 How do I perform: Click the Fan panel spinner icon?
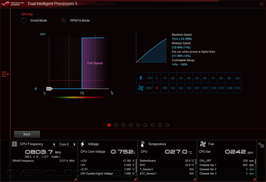point(203,144)
